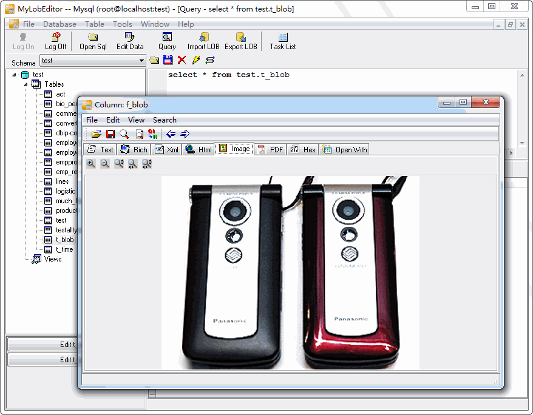Click the SQL editor scrollbar down arrow
Image resolution: width=533 pixels, height=415 pixels.
click(522, 143)
